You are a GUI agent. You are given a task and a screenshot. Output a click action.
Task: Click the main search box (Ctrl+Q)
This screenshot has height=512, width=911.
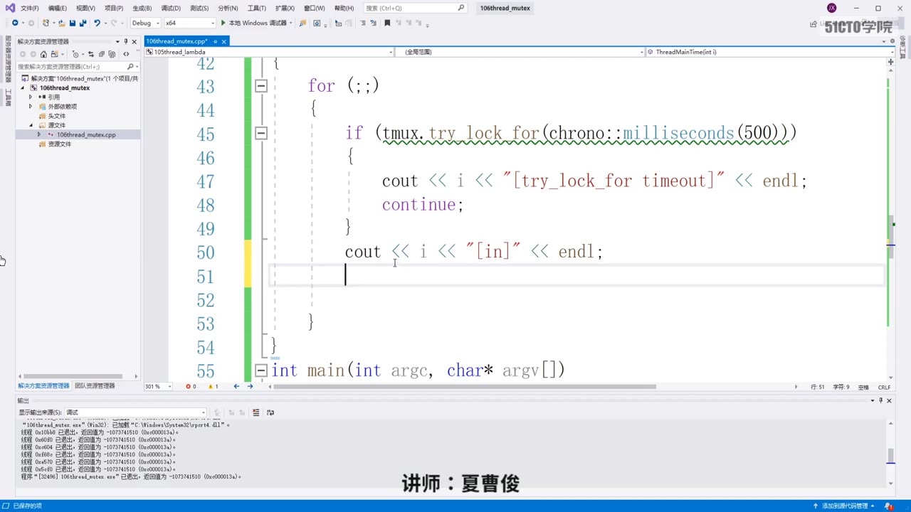pos(415,8)
